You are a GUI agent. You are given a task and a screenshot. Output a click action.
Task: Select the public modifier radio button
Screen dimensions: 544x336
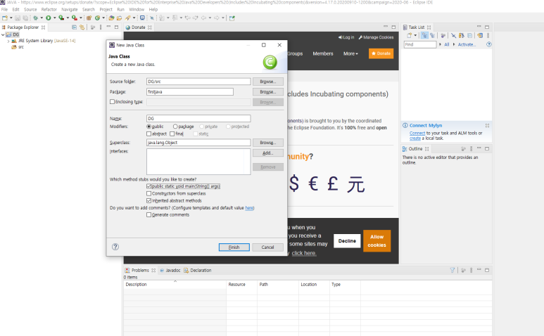coord(148,127)
